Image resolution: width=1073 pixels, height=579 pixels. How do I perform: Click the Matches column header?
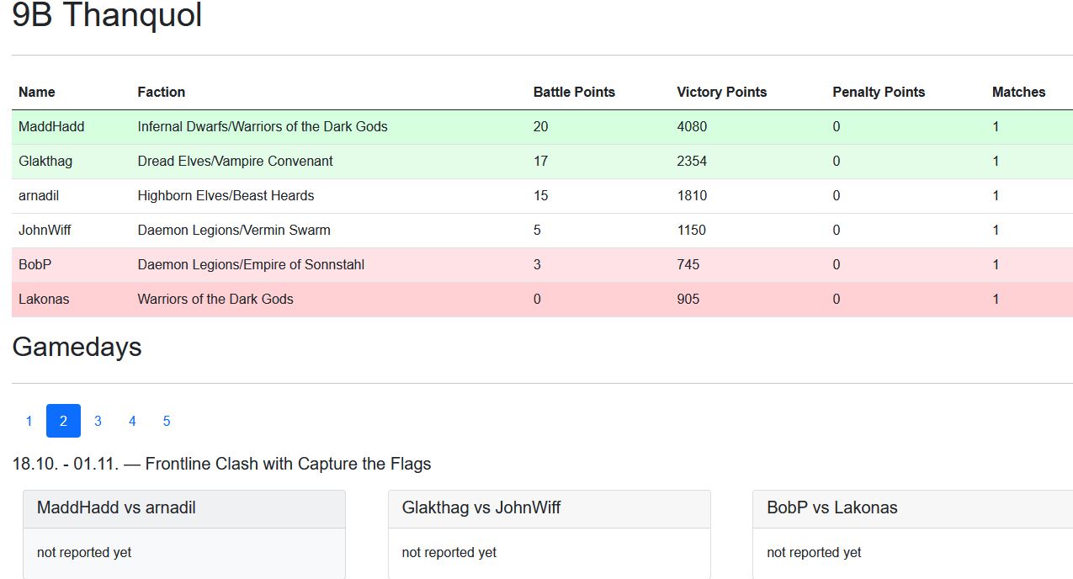tap(1018, 92)
